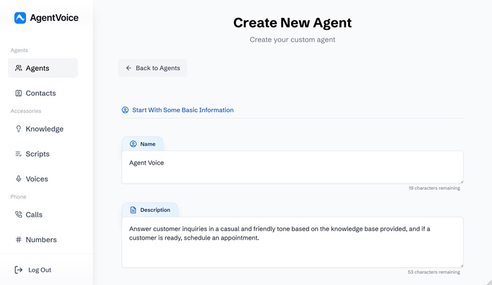Click the Scripts list icon
Screen dimensions: 492x285
[19, 154]
